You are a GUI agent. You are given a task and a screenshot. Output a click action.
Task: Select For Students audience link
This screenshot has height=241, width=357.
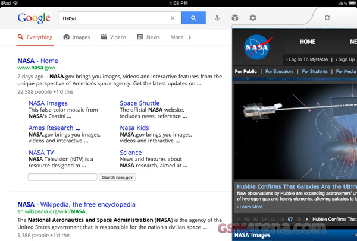click(315, 72)
